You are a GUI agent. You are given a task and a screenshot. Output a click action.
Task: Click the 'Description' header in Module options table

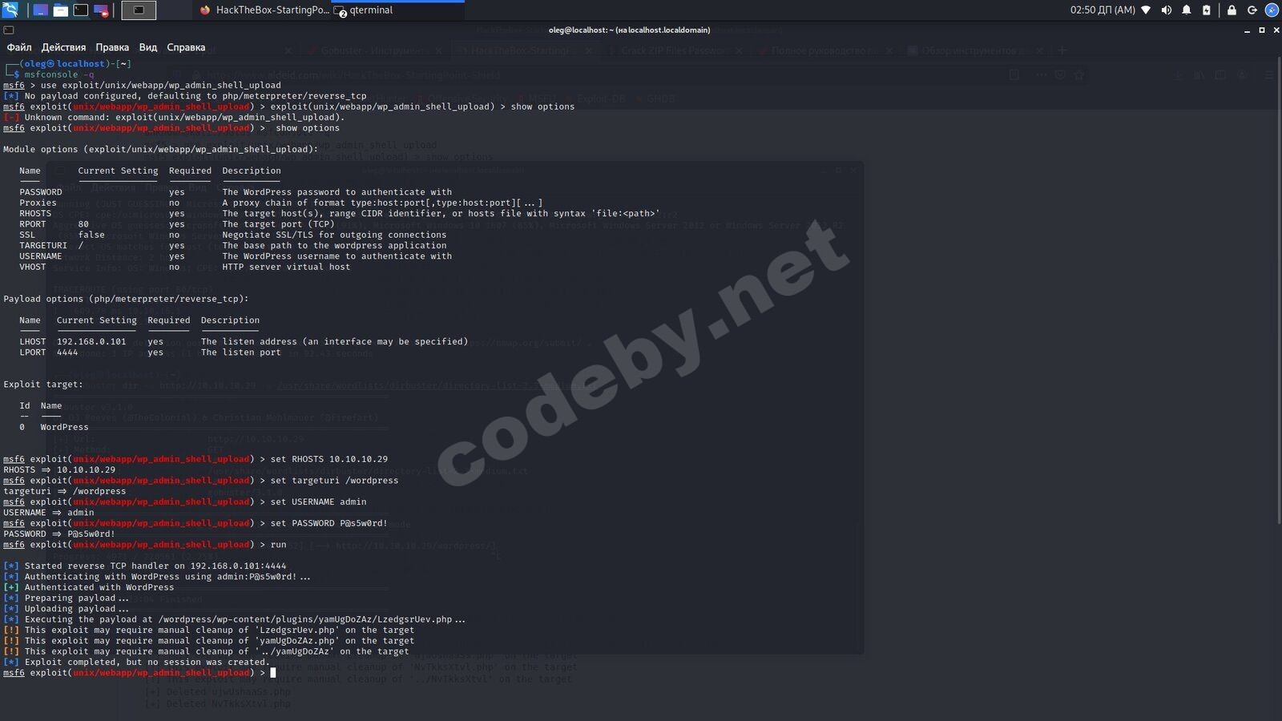coord(252,171)
